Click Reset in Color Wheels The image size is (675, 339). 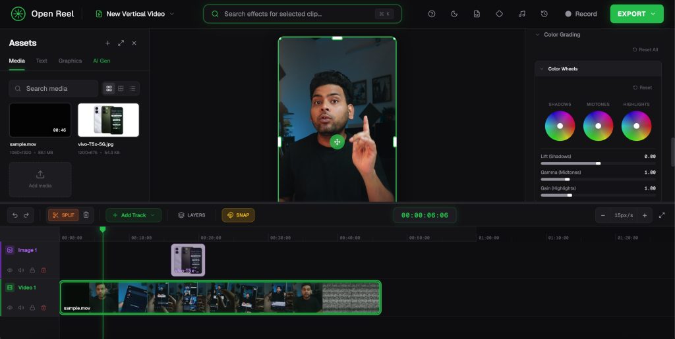click(x=642, y=88)
